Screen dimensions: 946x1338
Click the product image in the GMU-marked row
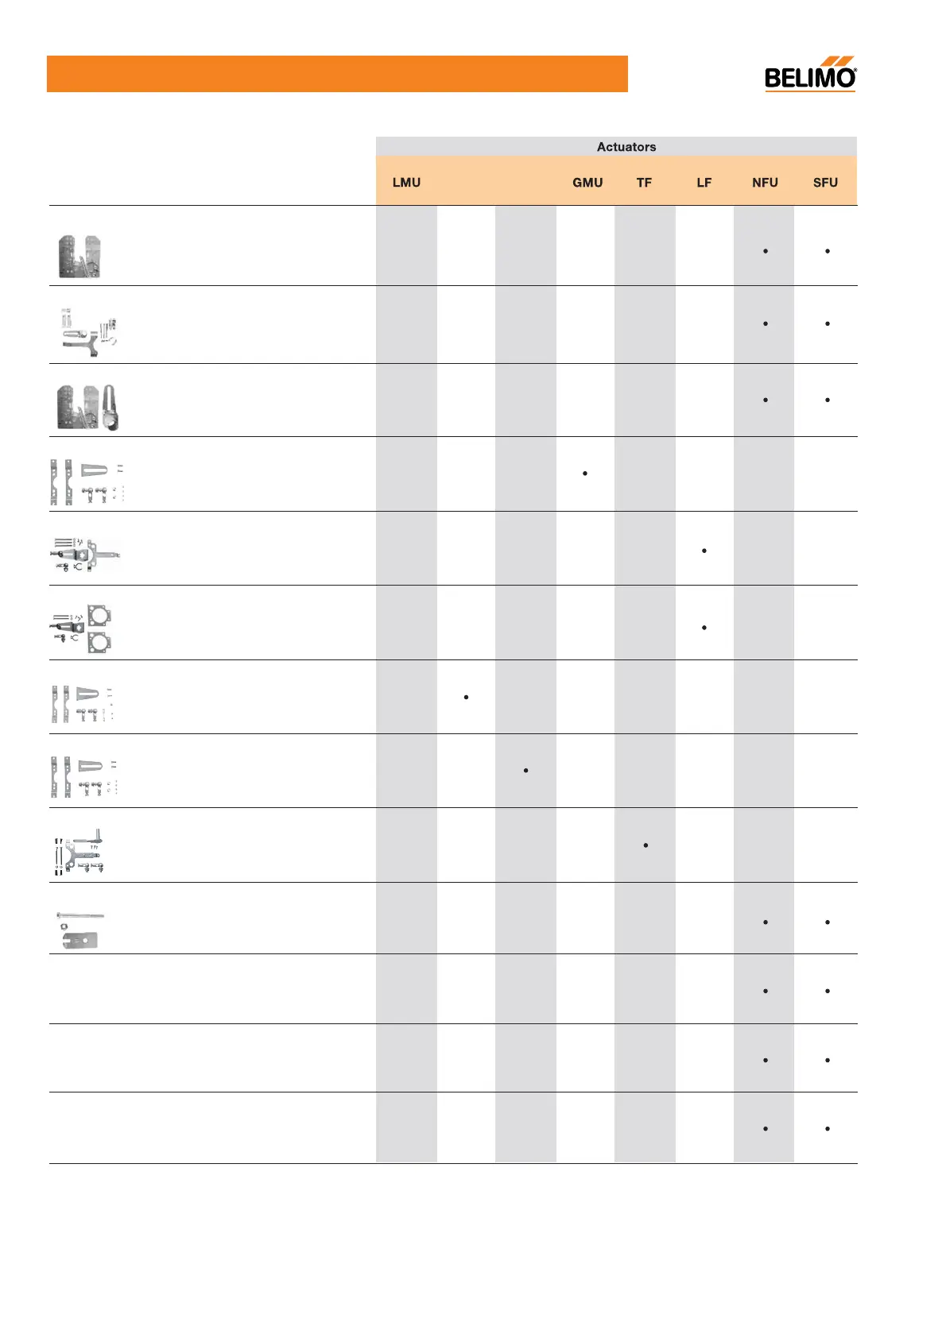[87, 482]
